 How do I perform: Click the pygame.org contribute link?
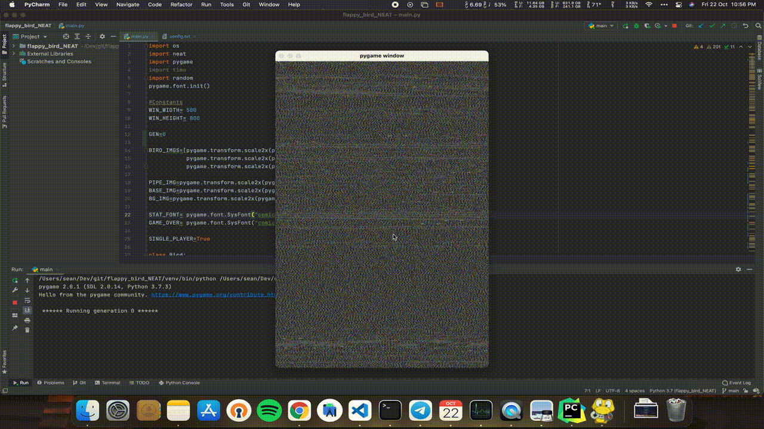tap(213, 294)
